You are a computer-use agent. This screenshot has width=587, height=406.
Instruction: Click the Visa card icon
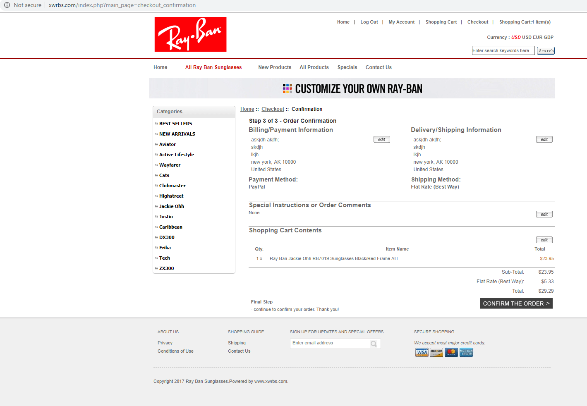pyautogui.click(x=422, y=352)
